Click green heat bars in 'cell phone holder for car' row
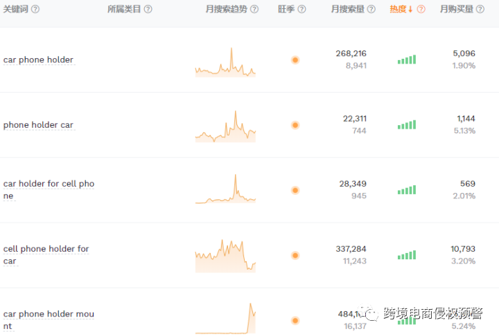This screenshot has height=336, width=499. pos(407,254)
